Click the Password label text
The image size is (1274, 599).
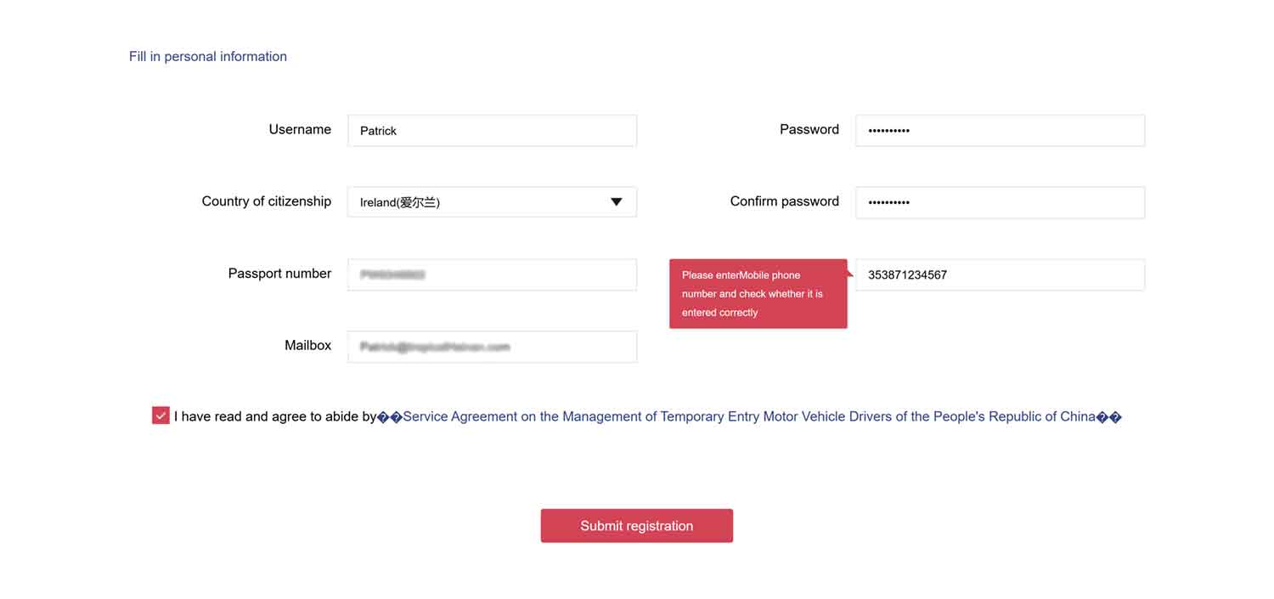coord(809,129)
